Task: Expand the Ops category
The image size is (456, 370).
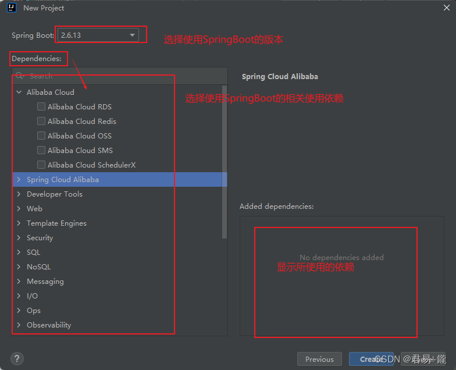Action: tap(19, 311)
